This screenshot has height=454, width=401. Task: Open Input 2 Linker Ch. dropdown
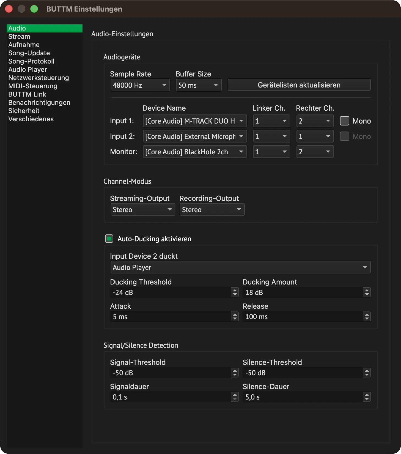271,136
